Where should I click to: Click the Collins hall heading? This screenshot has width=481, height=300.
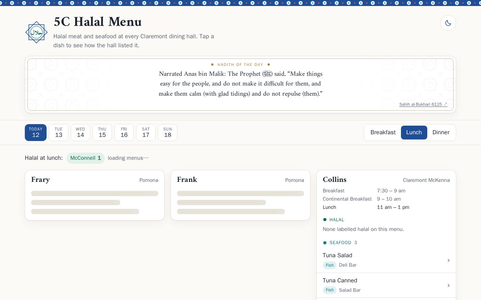(x=334, y=180)
